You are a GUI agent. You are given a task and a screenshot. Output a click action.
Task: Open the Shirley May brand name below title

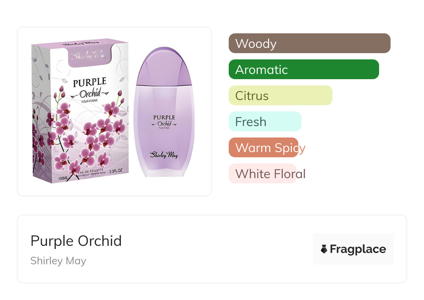(58, 261)
